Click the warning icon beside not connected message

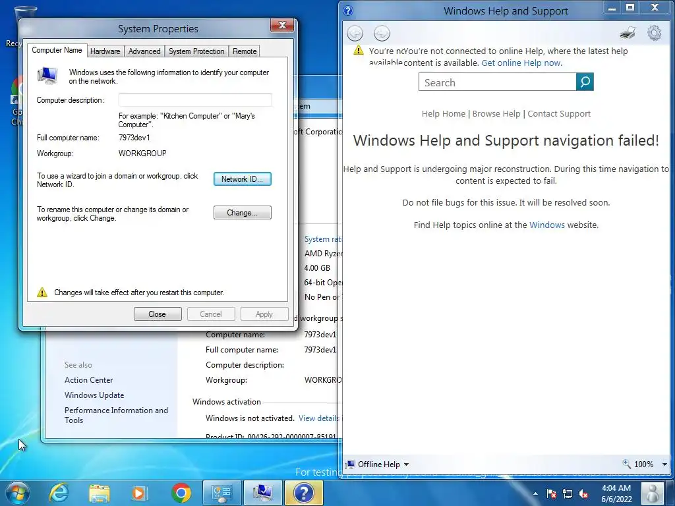[x=358, y=50]
